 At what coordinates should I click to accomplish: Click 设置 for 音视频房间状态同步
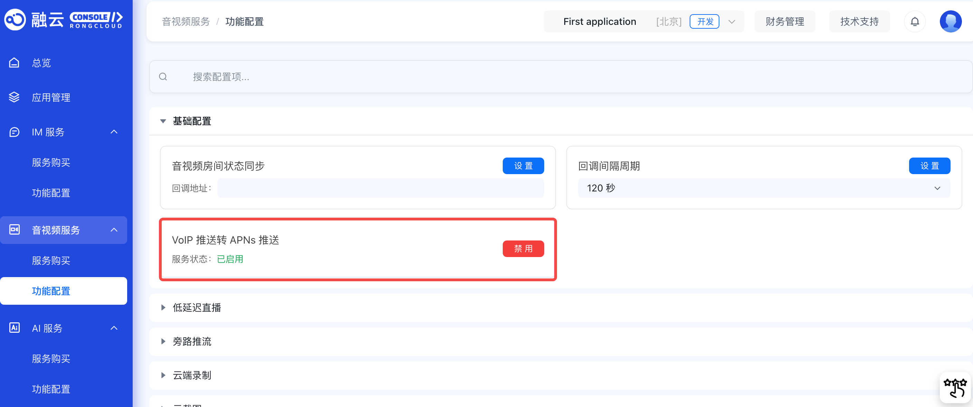click(x=523, y=166)
